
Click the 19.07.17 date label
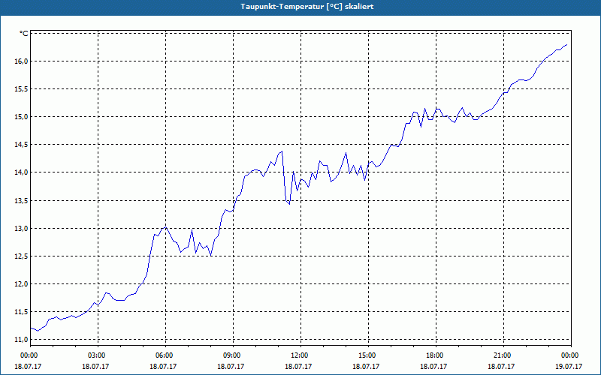click(569, 366)
